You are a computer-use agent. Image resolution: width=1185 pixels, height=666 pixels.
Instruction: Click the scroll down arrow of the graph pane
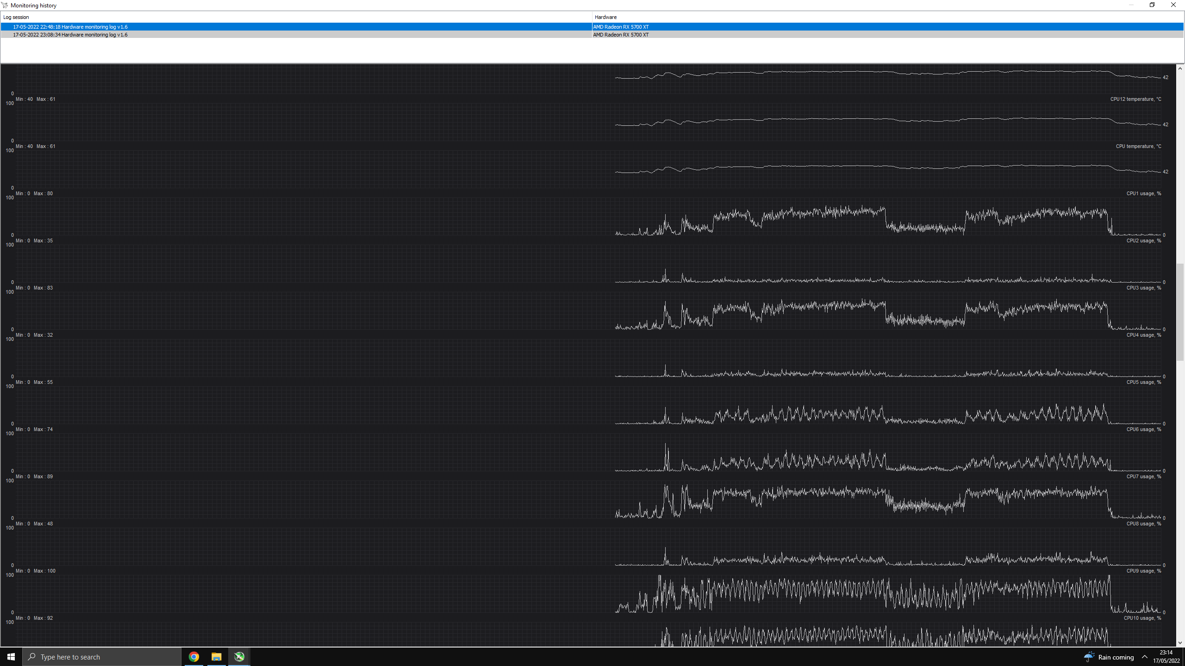(1180, 642)
